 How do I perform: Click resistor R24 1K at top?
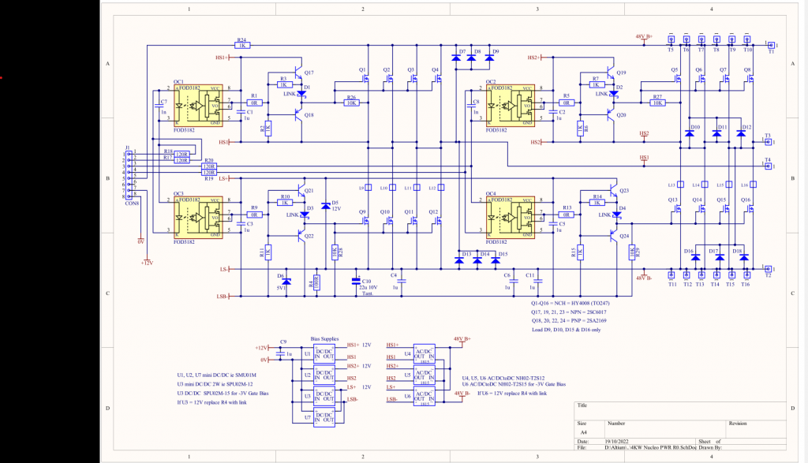242,46
